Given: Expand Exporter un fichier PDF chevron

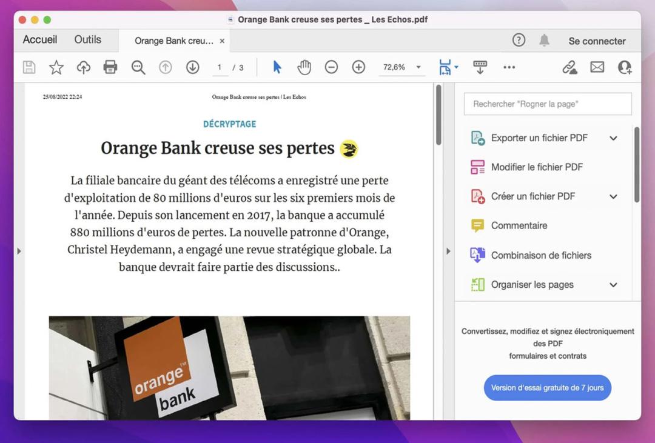Looking at the screenshot, I should point(613,138).
